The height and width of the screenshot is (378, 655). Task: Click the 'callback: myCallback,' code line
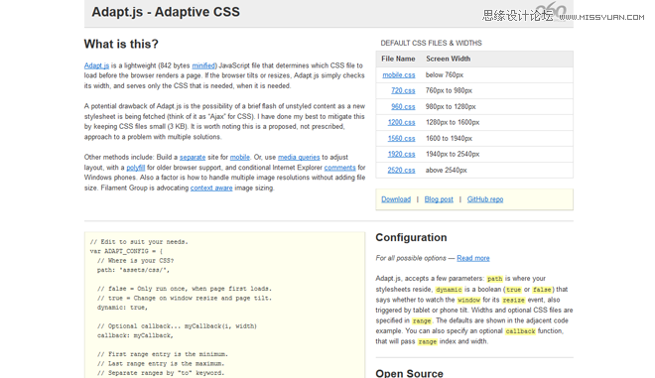click(x=135, y=335)
